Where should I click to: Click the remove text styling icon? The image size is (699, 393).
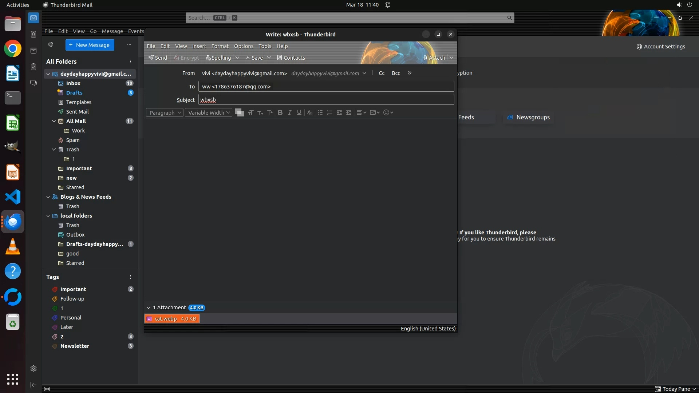[309, 112]
